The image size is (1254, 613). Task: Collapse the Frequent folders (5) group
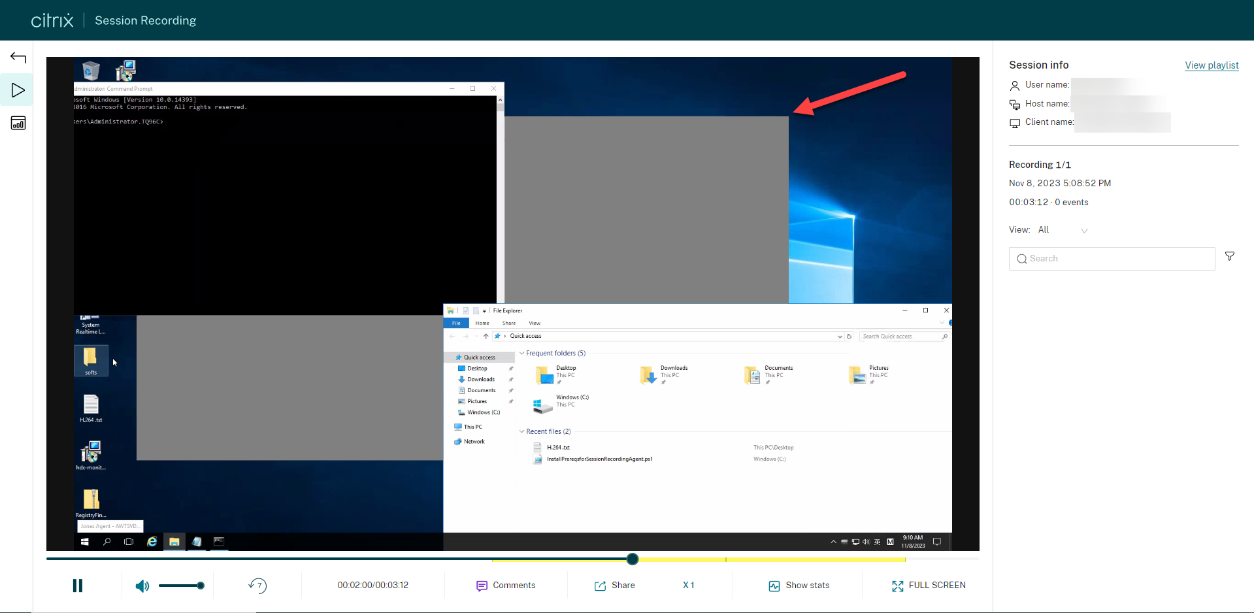pyautogui.click(x=521, y=354)
